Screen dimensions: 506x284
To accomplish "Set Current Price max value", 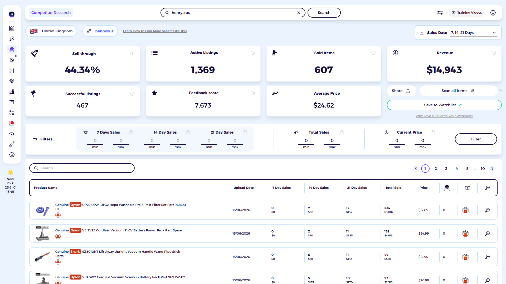I will tap(423, 141).
